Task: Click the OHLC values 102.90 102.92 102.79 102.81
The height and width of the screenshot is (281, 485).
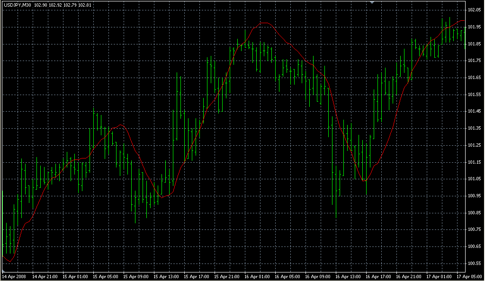Action: 56,5
